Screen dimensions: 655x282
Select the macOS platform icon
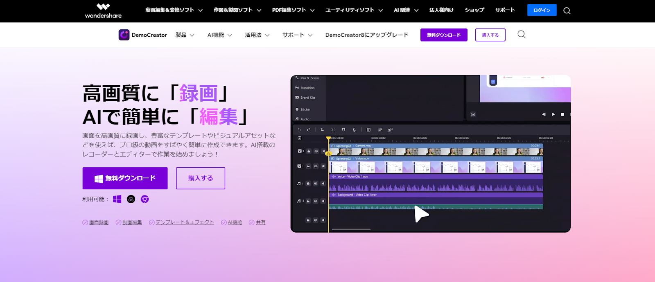click(131, 199)
